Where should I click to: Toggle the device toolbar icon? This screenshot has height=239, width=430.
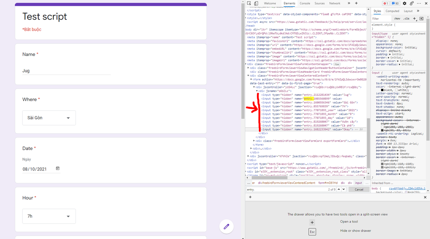click(x=256, y=3)
